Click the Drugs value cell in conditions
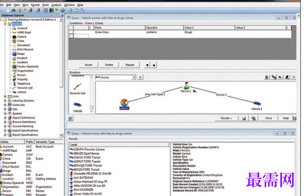 point(209,32)
